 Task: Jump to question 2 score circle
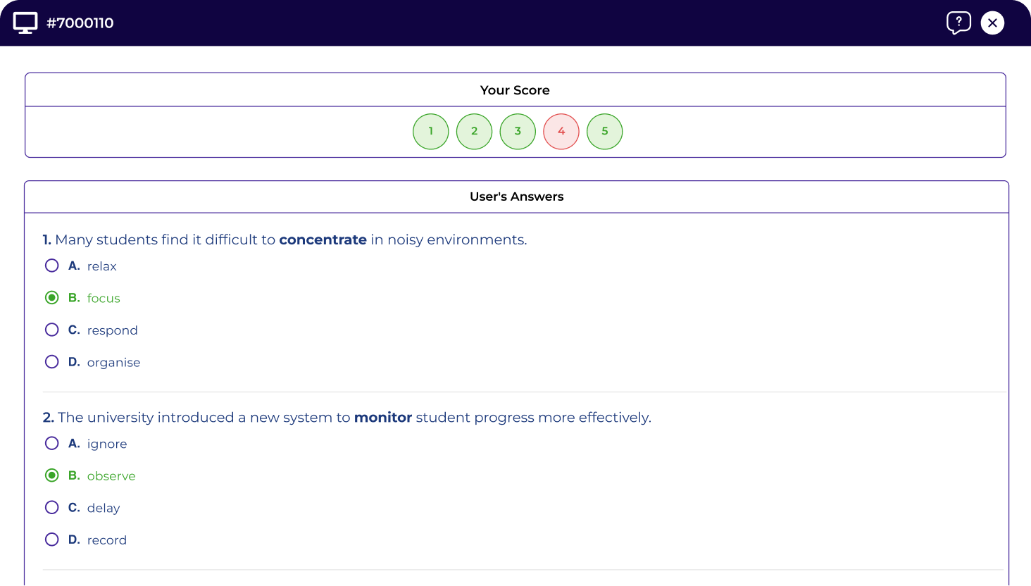pos(475,132)
